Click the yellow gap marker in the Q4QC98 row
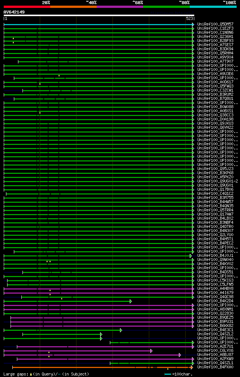The width and height of the screenshot is (240, 377). [x=61, y=299]
